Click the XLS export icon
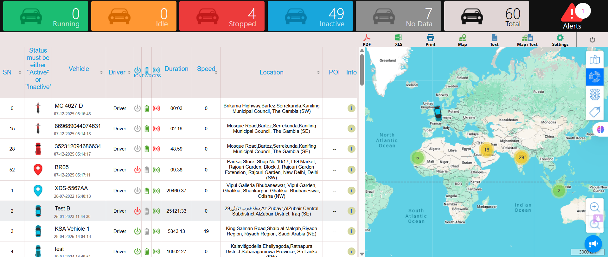The height and width of the screenshot is (257, 608). 398,40
